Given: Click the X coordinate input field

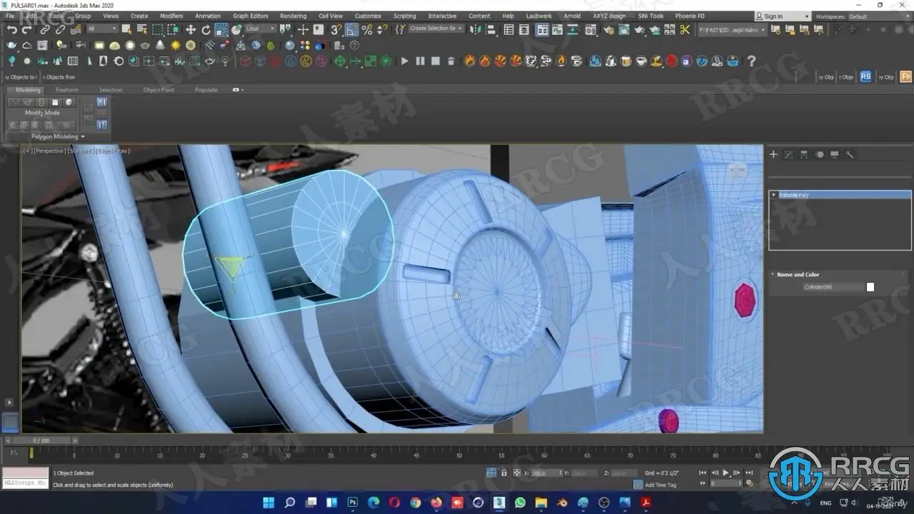Looking at the screenshot, I should (x=547, y=473).
